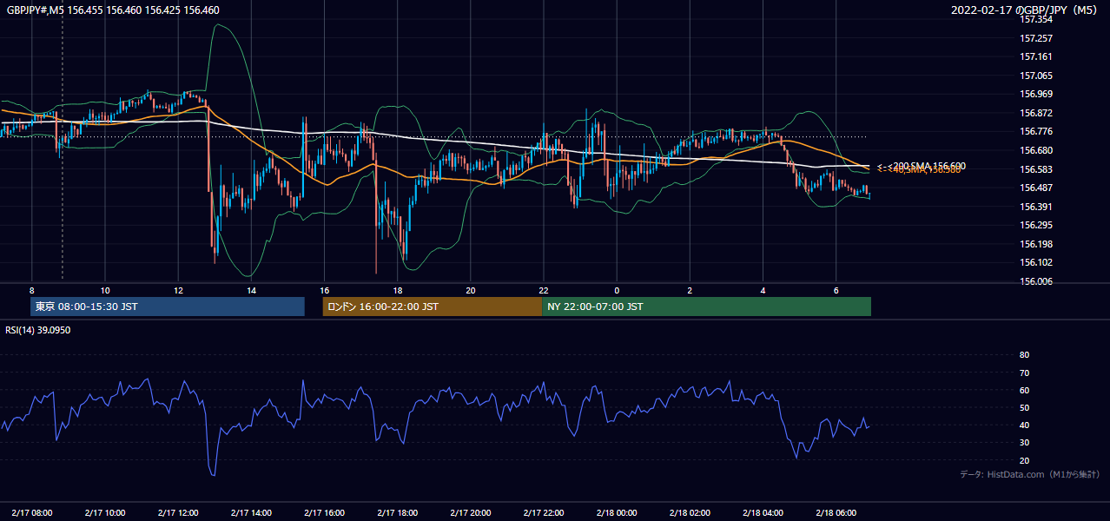Click the 2/17 20:00 time label
This screenshot has height=521, width=1110.
pos(470,513)
